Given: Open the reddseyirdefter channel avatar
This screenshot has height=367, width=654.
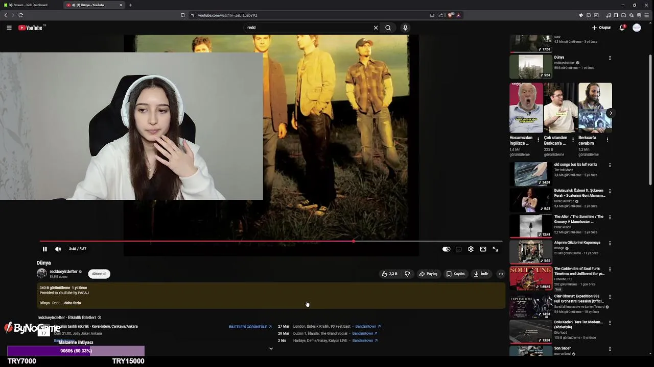Looking at the screenshot, I should [x=41, y=274].
